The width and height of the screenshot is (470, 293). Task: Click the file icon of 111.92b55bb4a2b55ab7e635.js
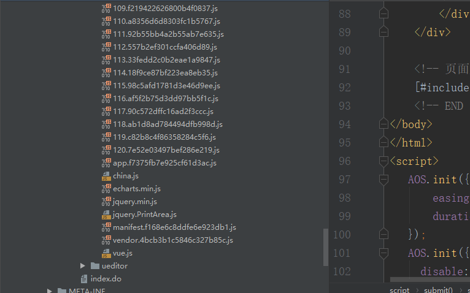(x=106, y=34)
